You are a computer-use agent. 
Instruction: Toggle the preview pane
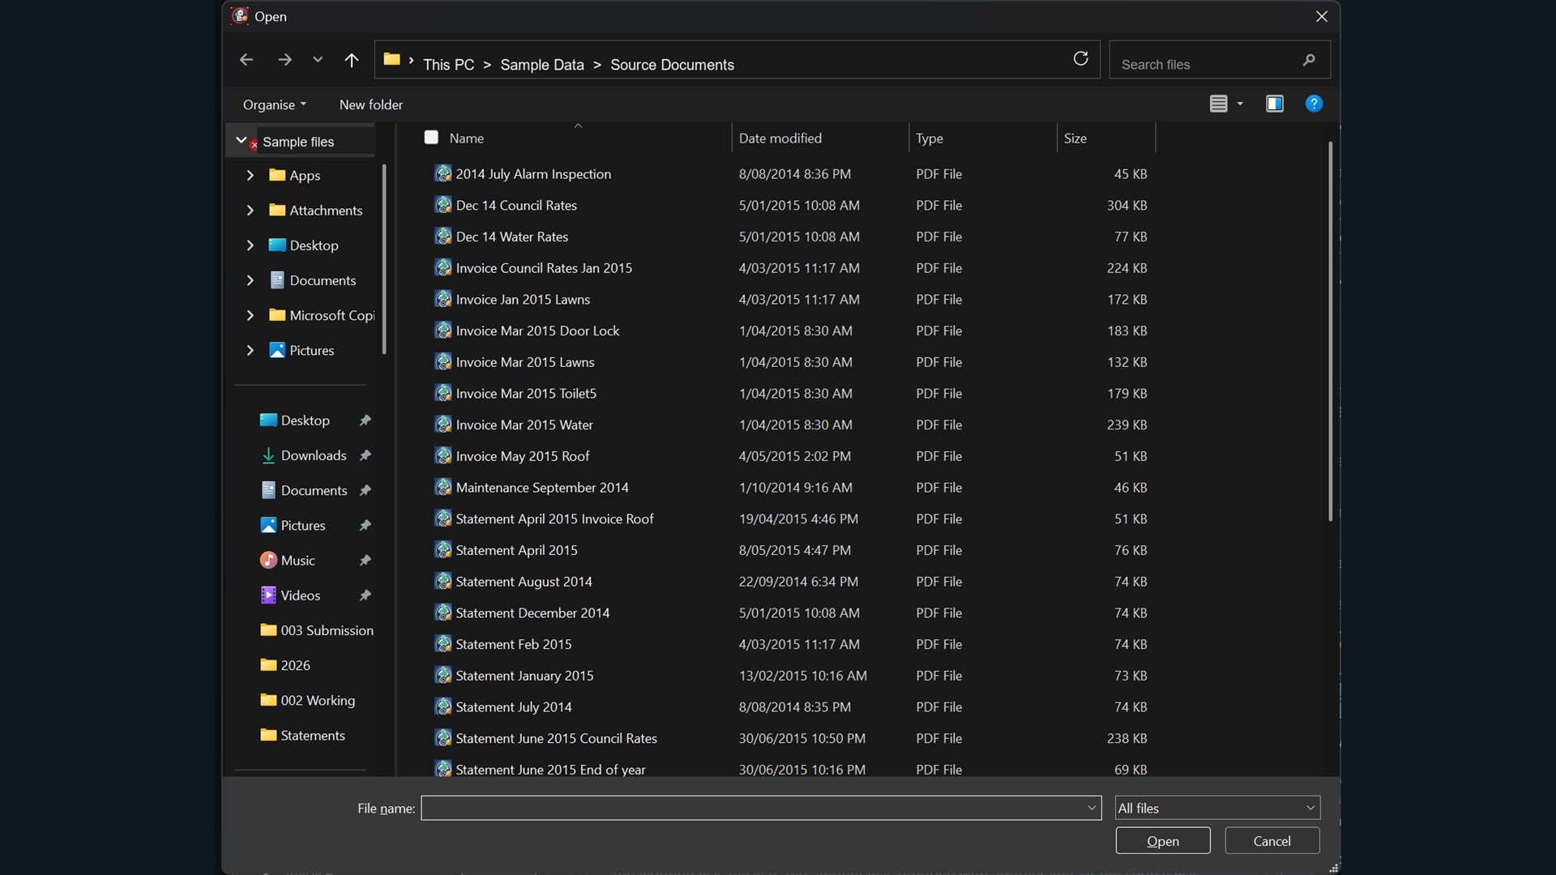pos(1275,104)
